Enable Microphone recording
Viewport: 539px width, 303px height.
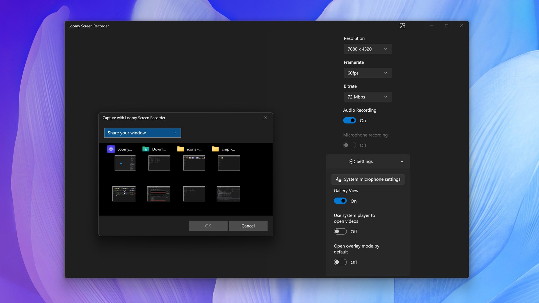[350, 145]
